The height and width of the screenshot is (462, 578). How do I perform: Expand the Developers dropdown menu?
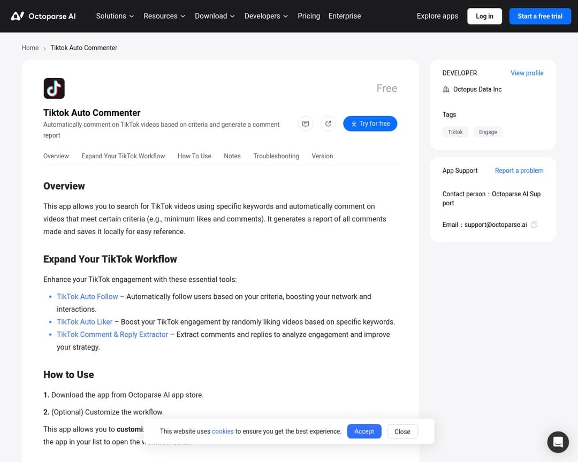(x=266, y=16)
